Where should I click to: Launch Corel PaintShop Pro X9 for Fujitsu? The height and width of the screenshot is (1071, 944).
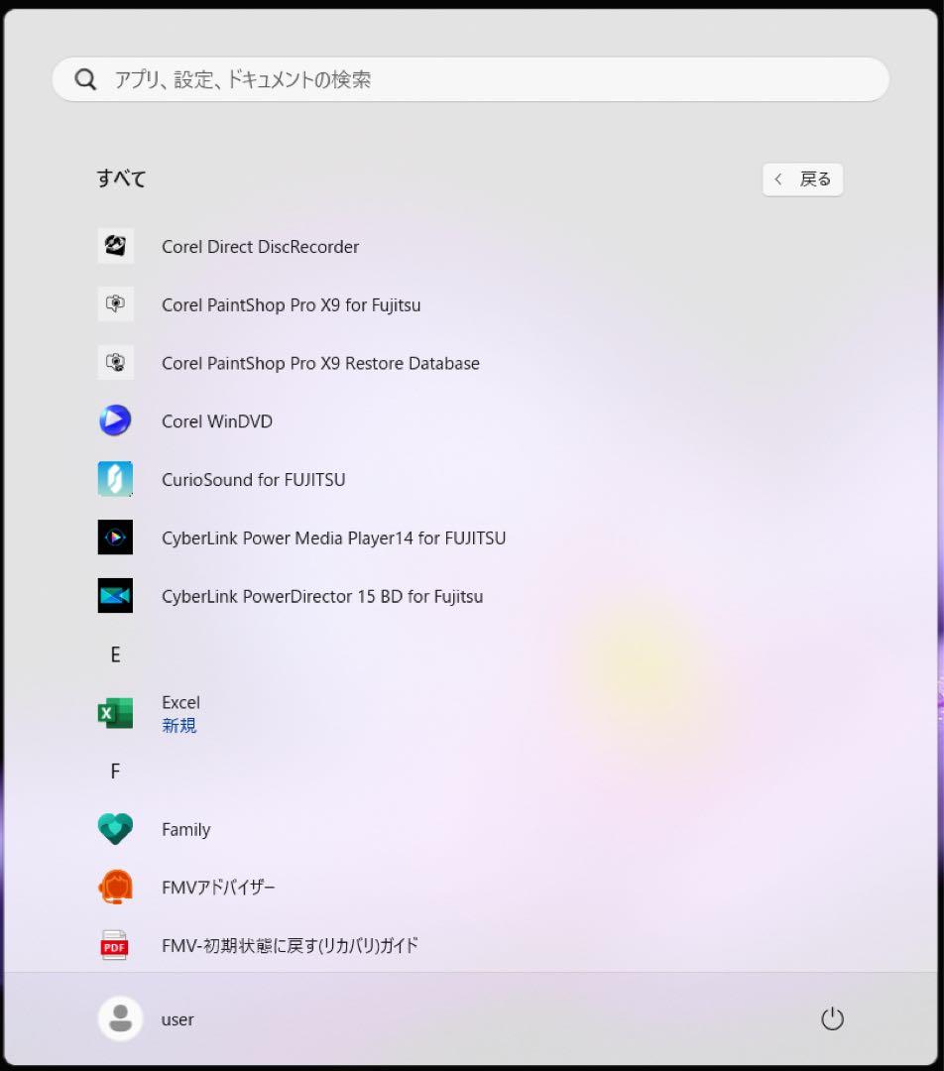tap(291, 305)
